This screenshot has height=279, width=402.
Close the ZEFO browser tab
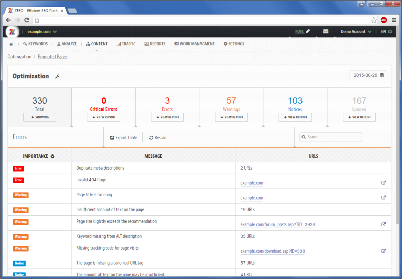(62, 11)
